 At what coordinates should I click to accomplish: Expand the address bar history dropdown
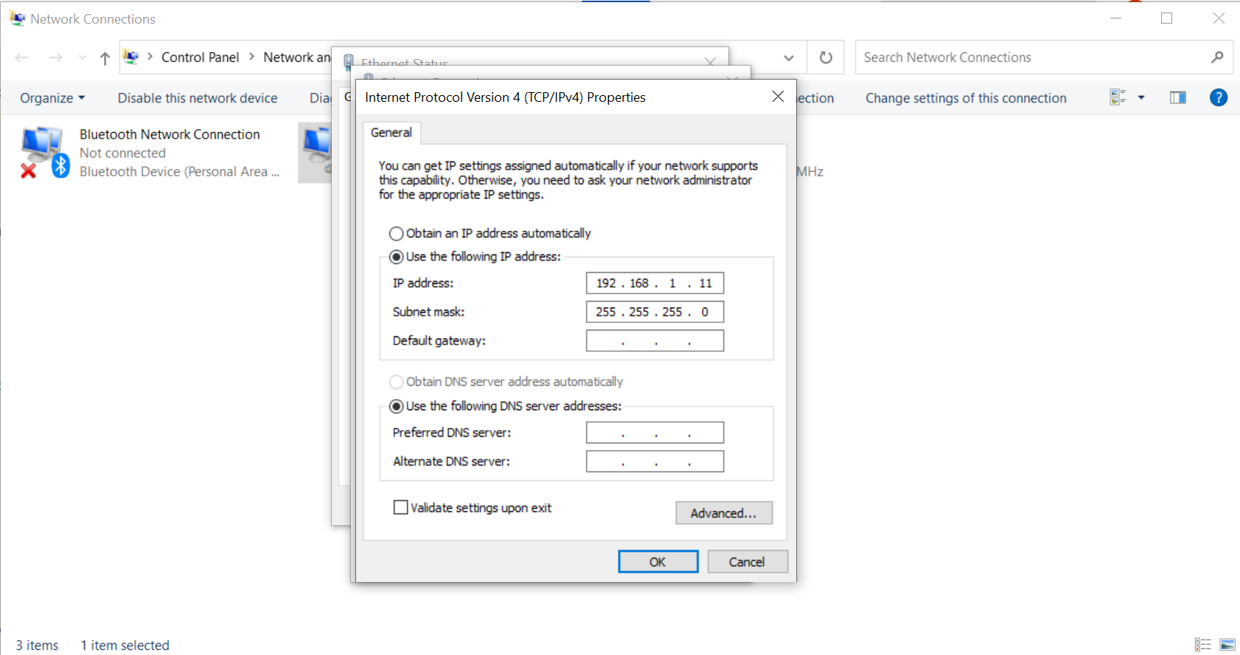coord(789,58)
